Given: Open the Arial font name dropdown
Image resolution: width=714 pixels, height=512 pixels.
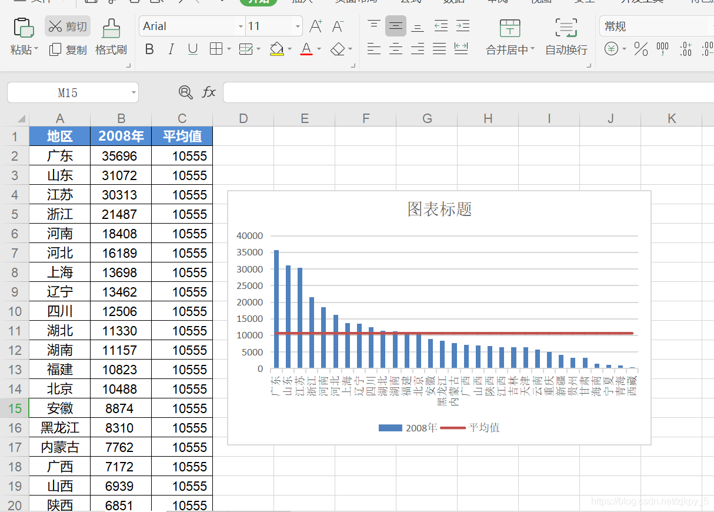Looking at the screenshot, I should (241, 26).
